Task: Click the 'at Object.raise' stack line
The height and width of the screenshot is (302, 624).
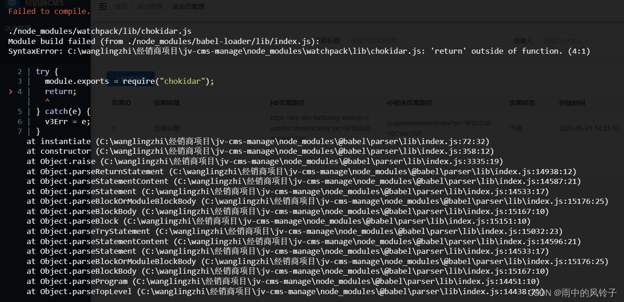Action: (x=265, y=162)
